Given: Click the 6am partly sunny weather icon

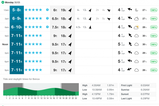Looking at the screenshot, I should pyautogui.click(x=136, y=27).
